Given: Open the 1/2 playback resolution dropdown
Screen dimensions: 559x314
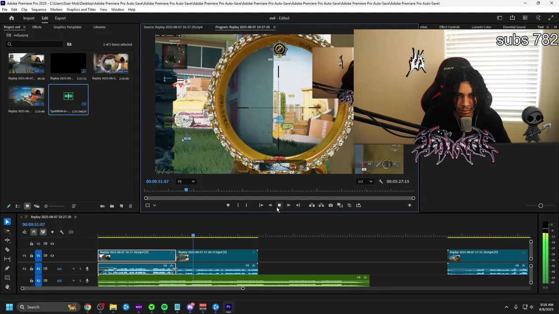Looking at the screenshot, I should click(x=365, y=181).
